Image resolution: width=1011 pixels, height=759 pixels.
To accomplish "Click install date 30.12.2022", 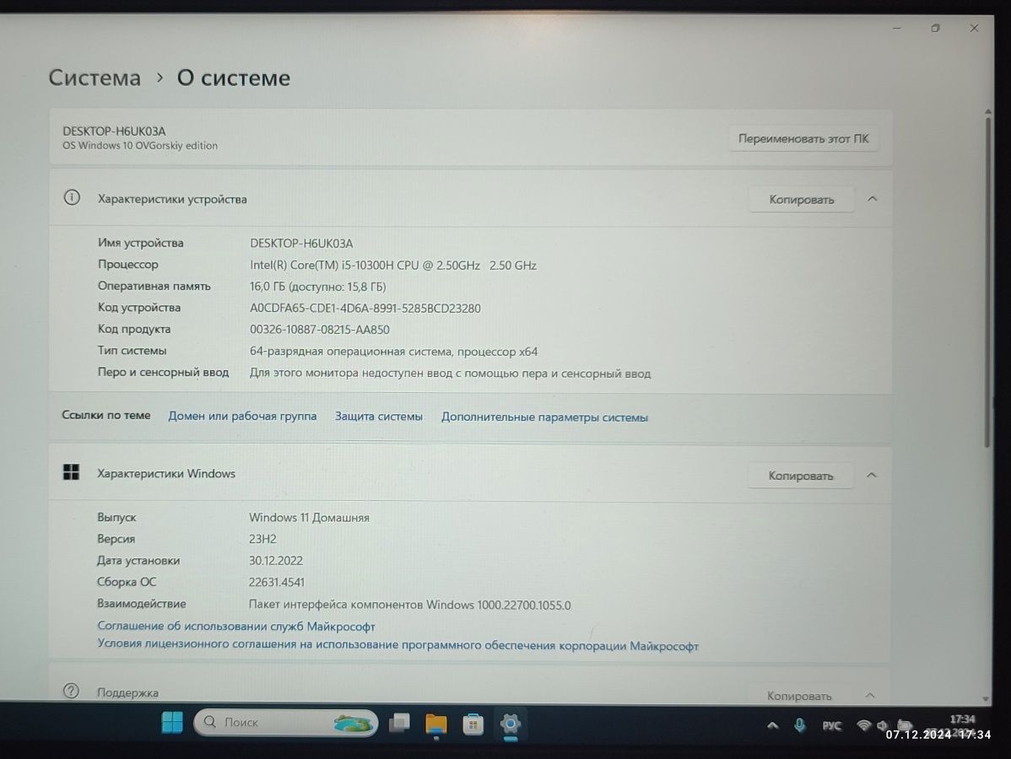I will coord(276,561).
